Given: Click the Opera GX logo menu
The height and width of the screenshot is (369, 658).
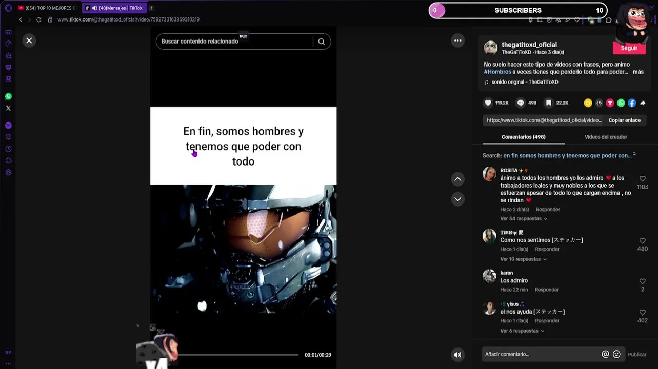Looking at the screenshot, I should pos(8,8).
